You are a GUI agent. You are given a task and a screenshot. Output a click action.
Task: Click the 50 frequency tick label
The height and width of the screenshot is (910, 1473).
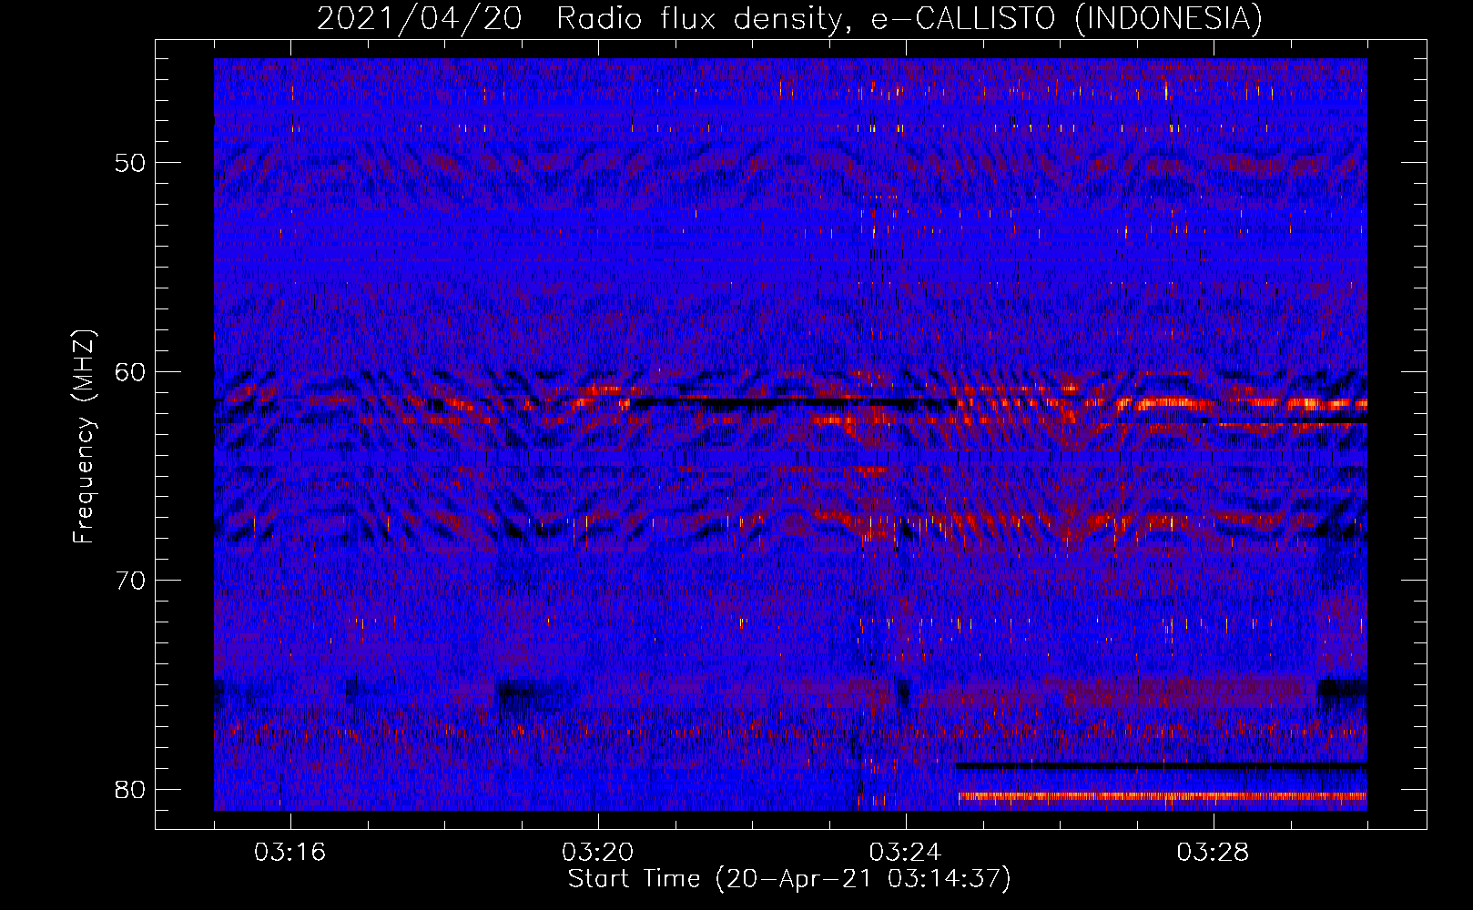tap(130, 163)
